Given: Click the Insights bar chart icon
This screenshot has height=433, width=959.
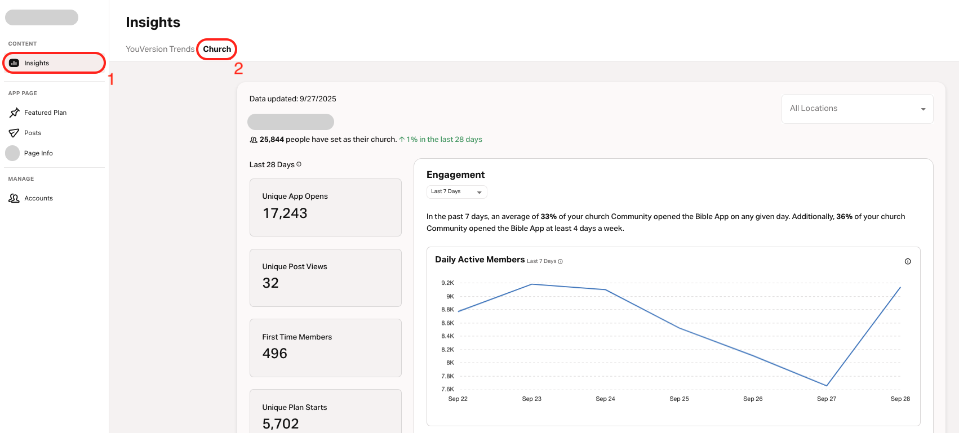Looking at the screenshot, I should [x=14, y=63].
